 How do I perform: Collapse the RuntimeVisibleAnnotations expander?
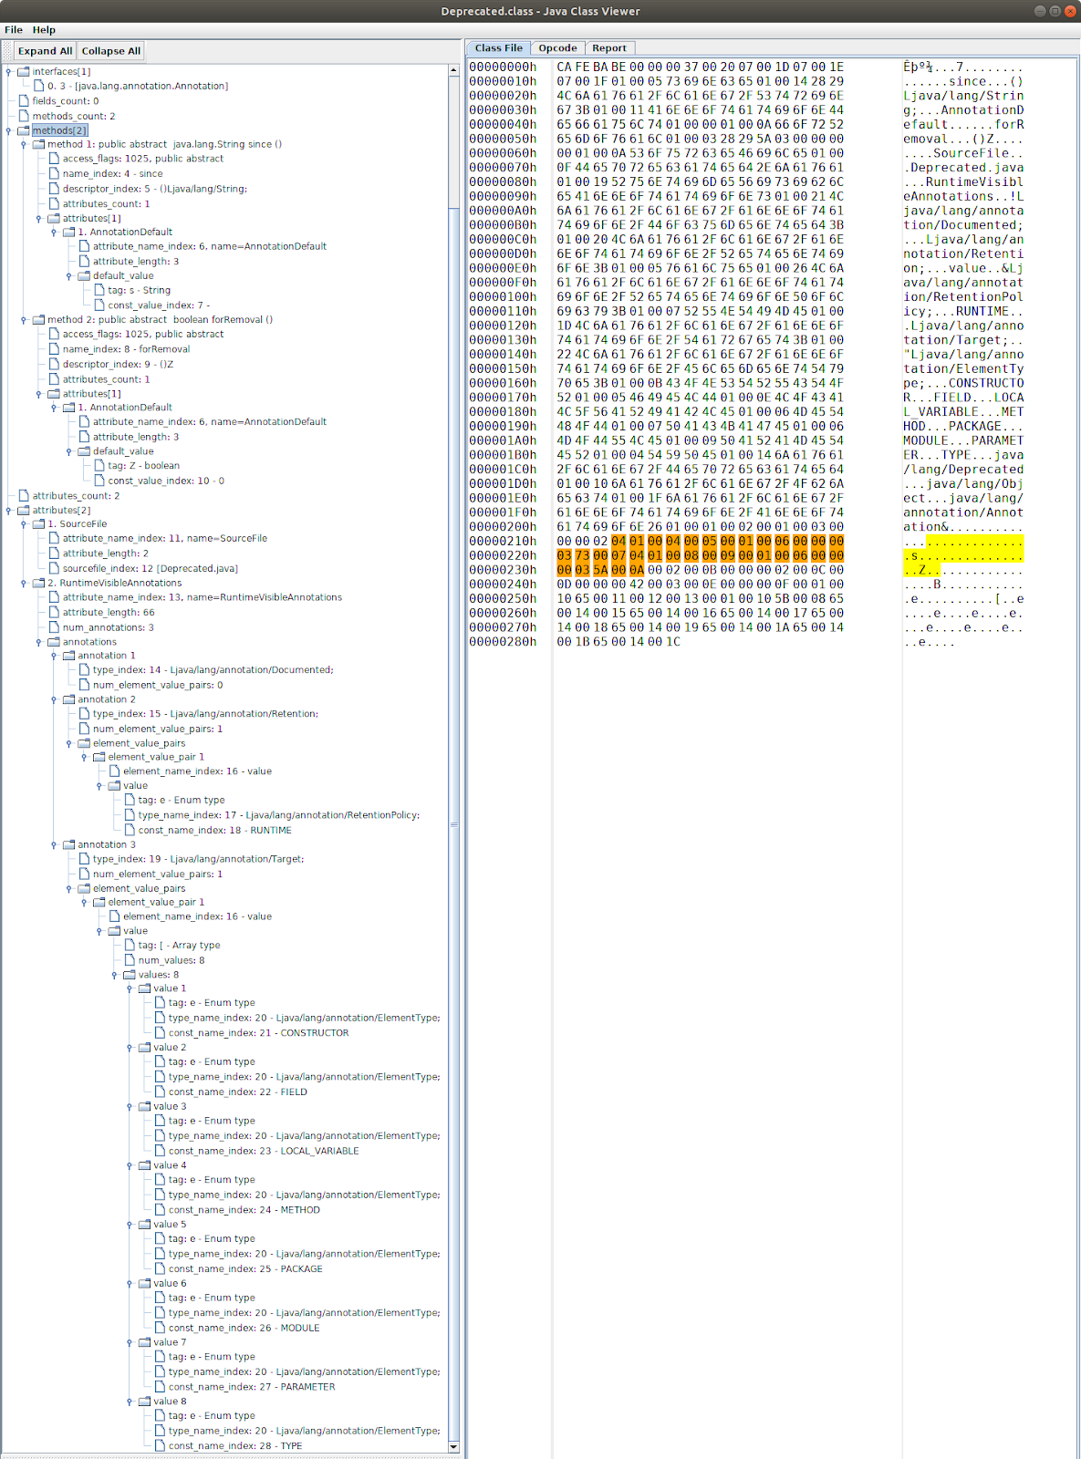click(24, 583)
